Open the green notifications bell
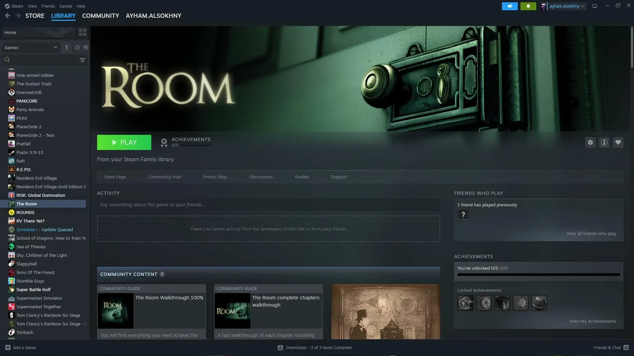This screenshot has width=634, height=356. point(528,6)
